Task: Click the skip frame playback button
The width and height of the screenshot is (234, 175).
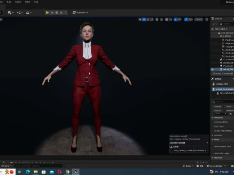Action: 52,13
